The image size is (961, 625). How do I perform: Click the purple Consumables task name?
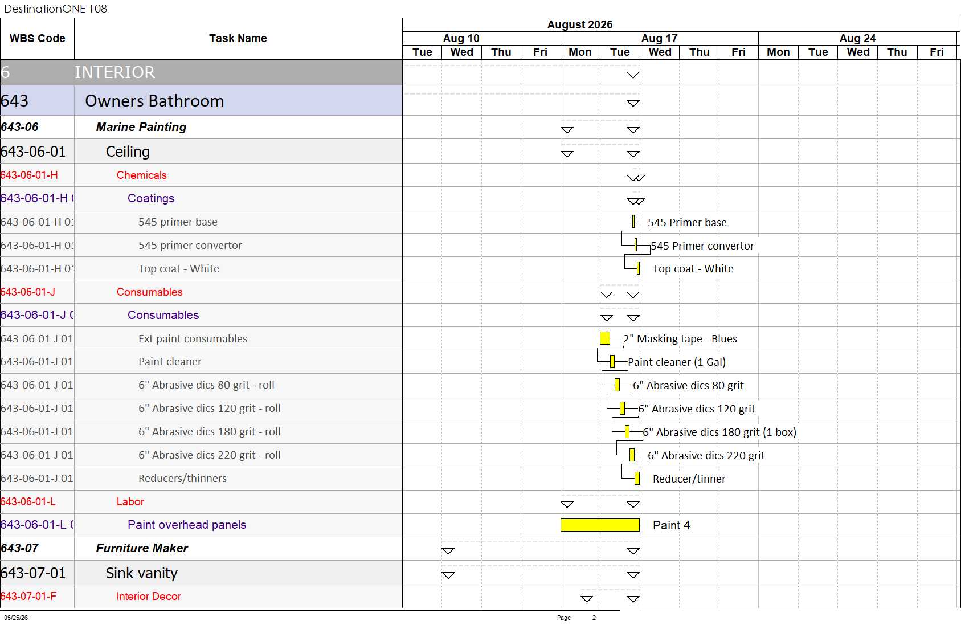click(x=163, y=315)
